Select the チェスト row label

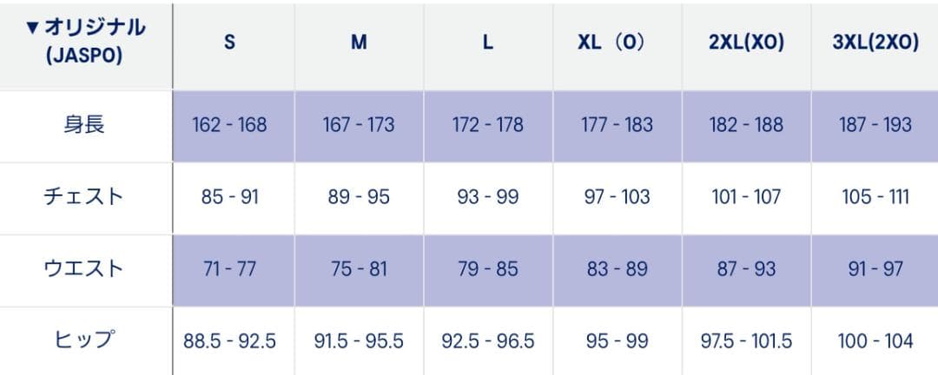point(84,196)
